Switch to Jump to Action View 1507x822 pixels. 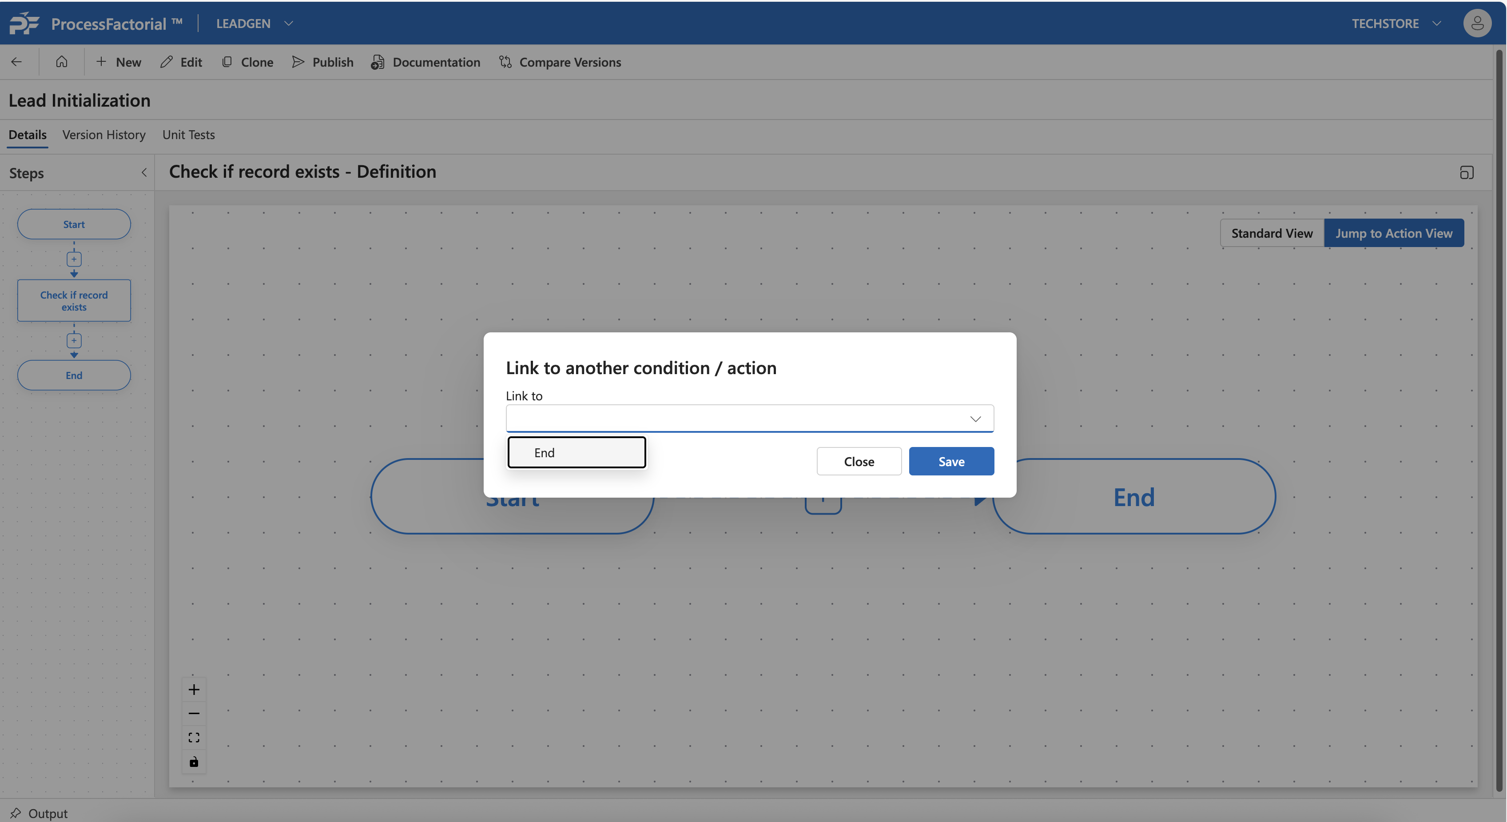click(x=1393, y=233)
